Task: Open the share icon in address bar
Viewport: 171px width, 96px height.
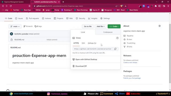Action: pyautogui.click(x=116, y=6)
